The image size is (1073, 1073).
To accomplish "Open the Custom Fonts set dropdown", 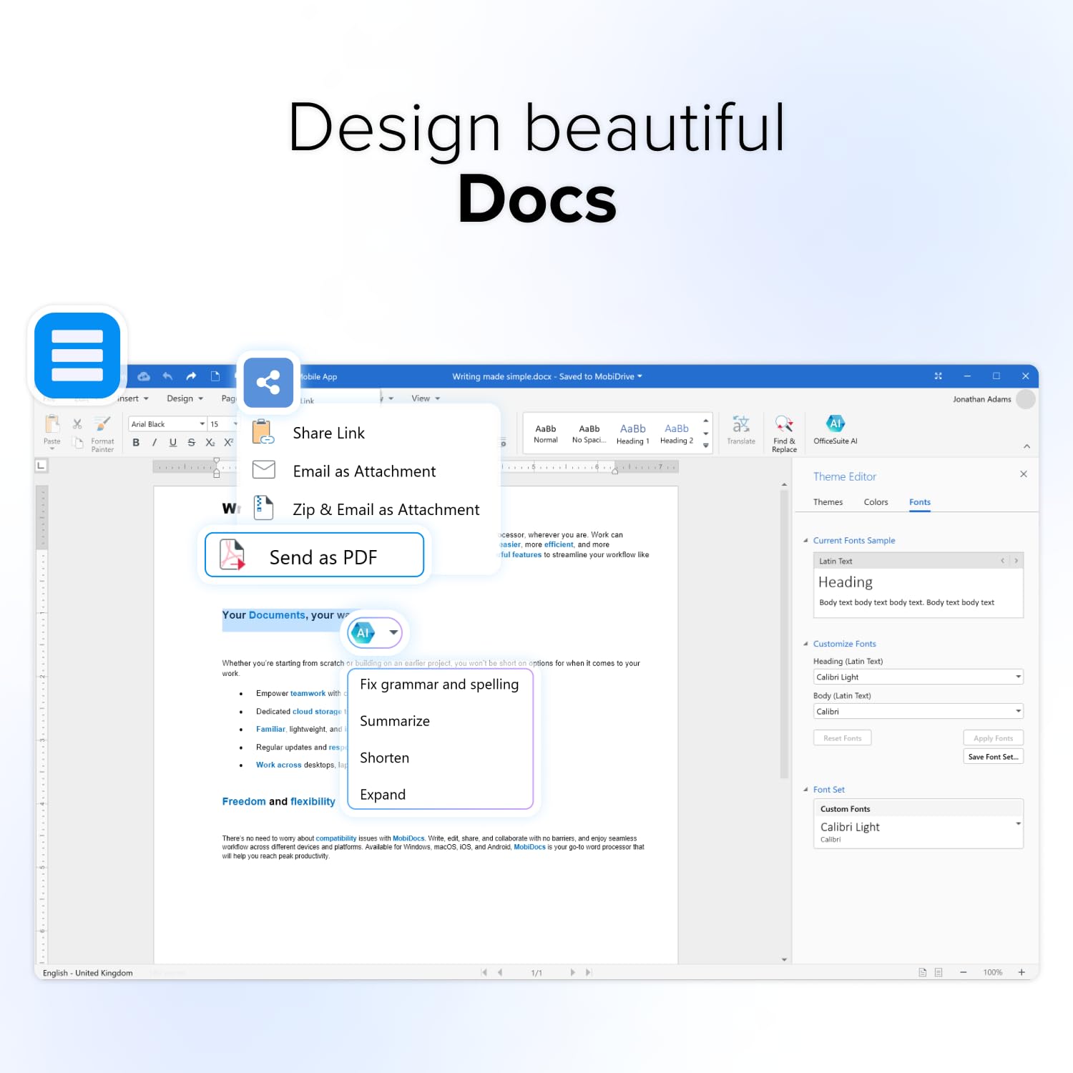I will 1018,824.
